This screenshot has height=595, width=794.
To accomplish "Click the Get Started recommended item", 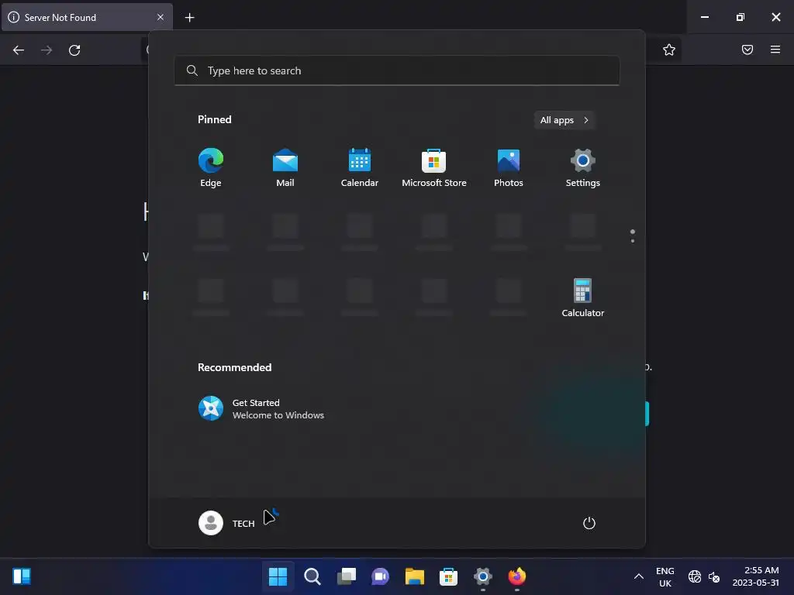I will 261,408.
